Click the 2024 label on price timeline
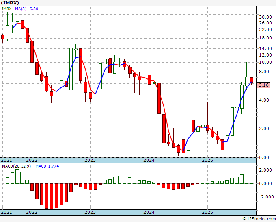Image resolution: width=276 pixels, height=222 pixels. (149, 160)
